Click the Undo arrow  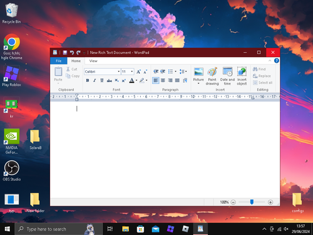tap(72, 53)
